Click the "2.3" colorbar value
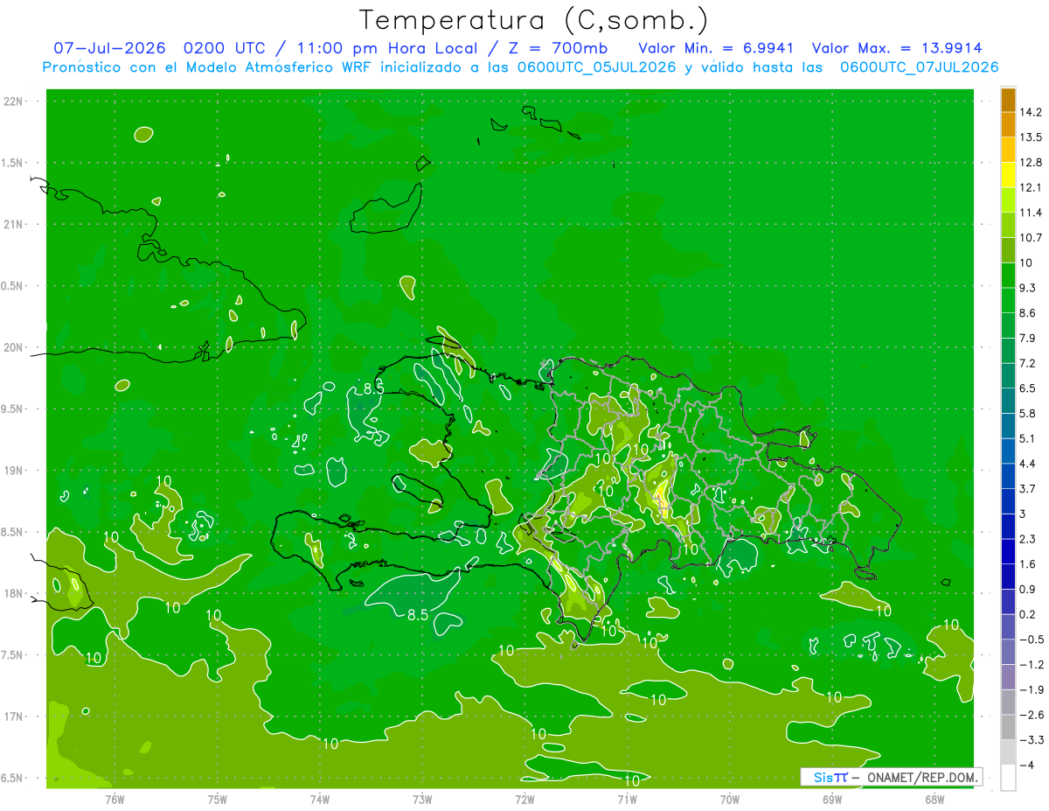The width and height of the screenshot is (1049, 811). coord(1028,539)
